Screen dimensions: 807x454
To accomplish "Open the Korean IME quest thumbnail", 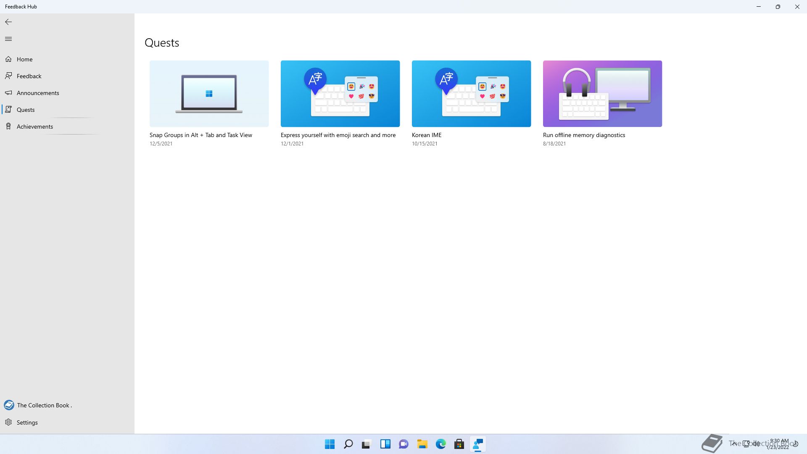I will click(x=471, y=94).
